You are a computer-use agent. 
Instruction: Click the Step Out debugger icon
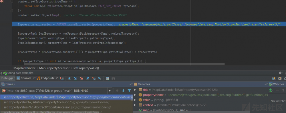point(88,78)
